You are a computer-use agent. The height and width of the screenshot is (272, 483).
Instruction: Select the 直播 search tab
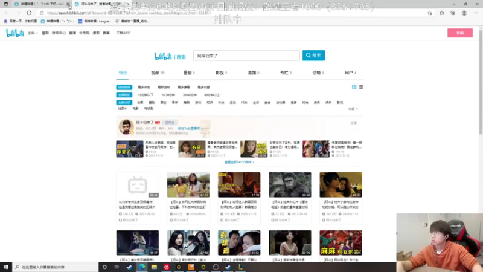[254, 73]
